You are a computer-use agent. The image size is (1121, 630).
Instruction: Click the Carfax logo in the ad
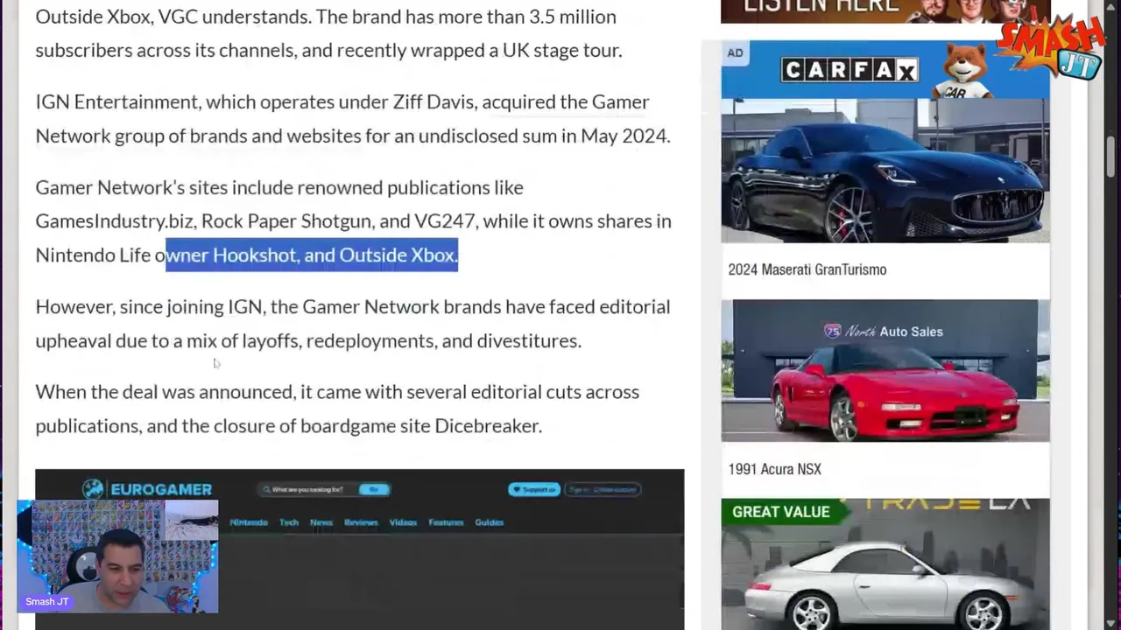(x=850, y=69)
